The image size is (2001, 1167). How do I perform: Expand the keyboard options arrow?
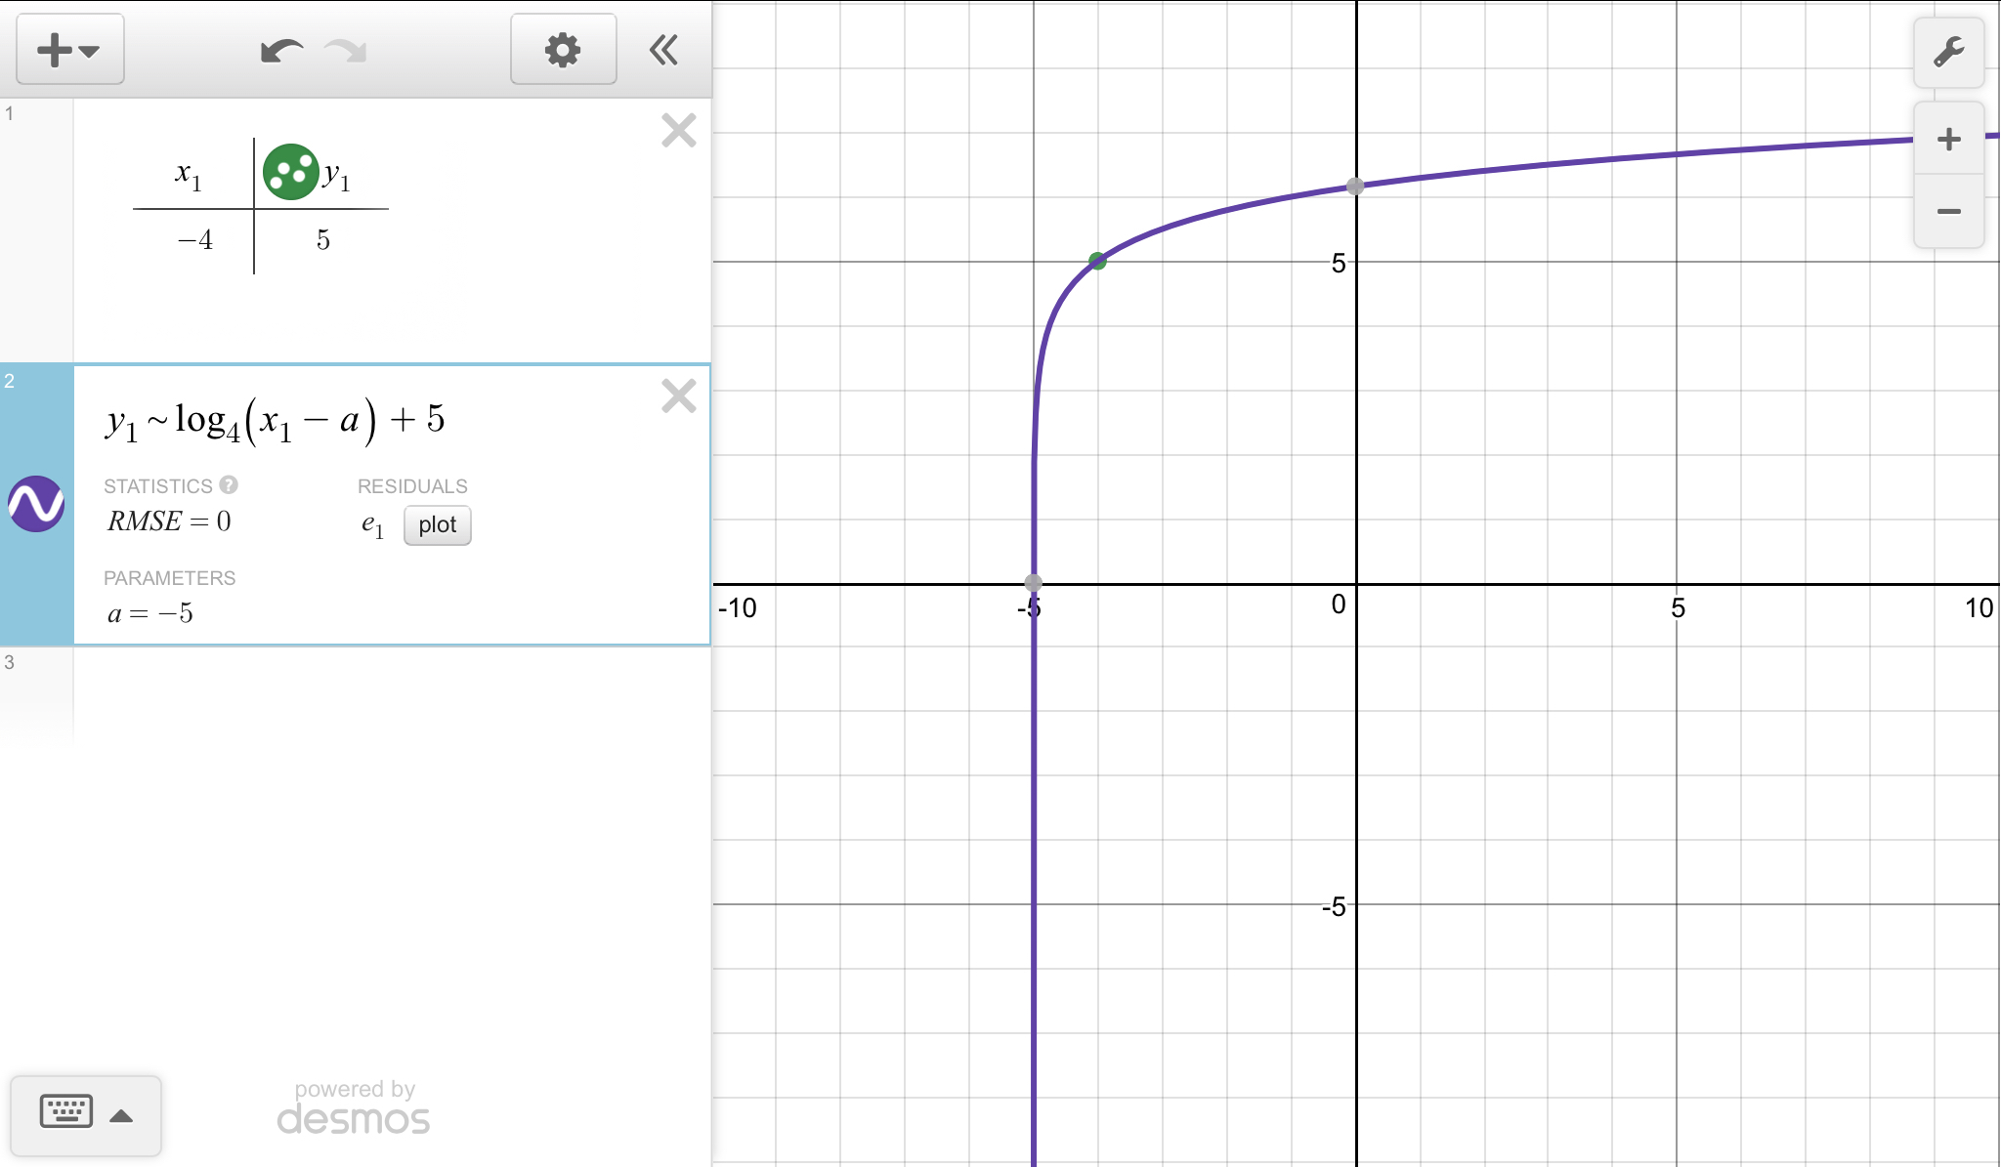[121, 1116]
